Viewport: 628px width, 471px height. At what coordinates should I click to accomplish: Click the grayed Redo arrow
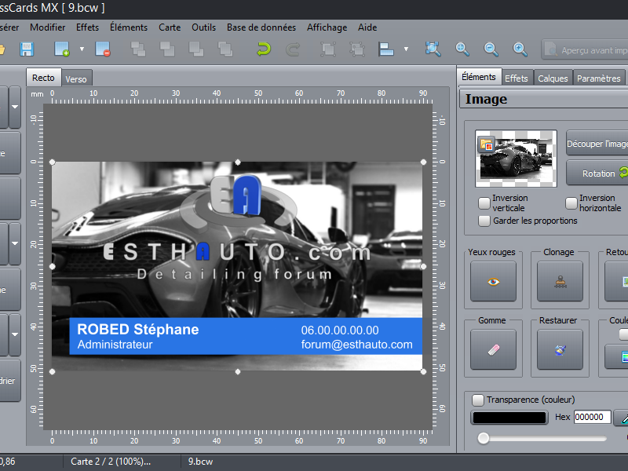293,49
